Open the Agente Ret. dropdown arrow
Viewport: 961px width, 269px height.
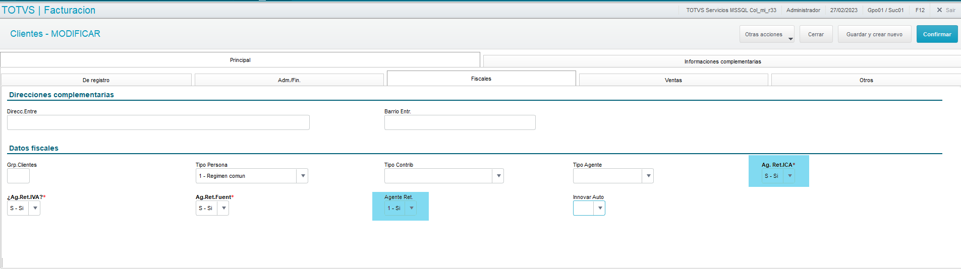[411, 208]
